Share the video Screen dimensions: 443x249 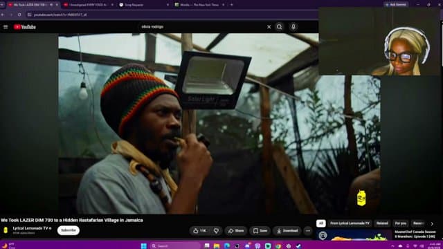[235, 230]
